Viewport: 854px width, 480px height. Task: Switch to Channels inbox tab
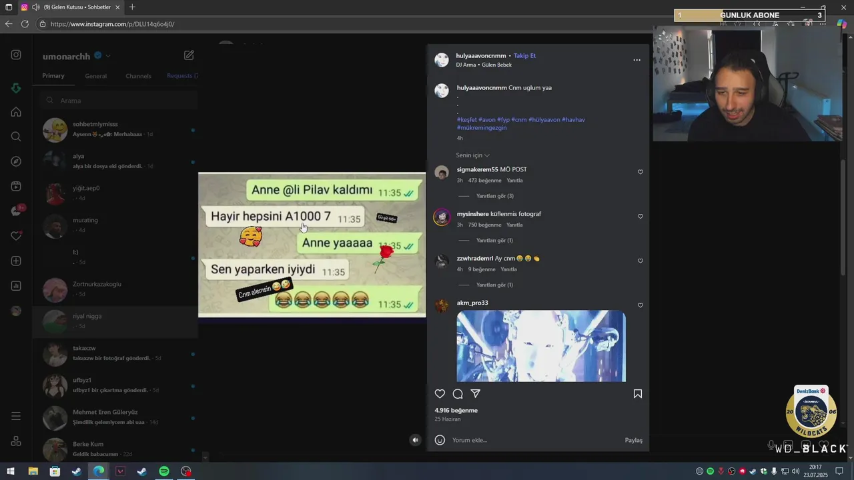pos(138,76)
